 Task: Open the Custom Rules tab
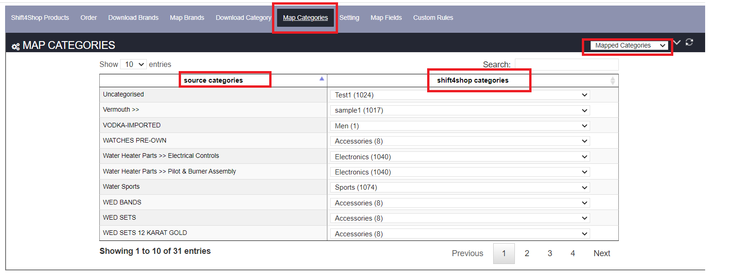(433, 18)
